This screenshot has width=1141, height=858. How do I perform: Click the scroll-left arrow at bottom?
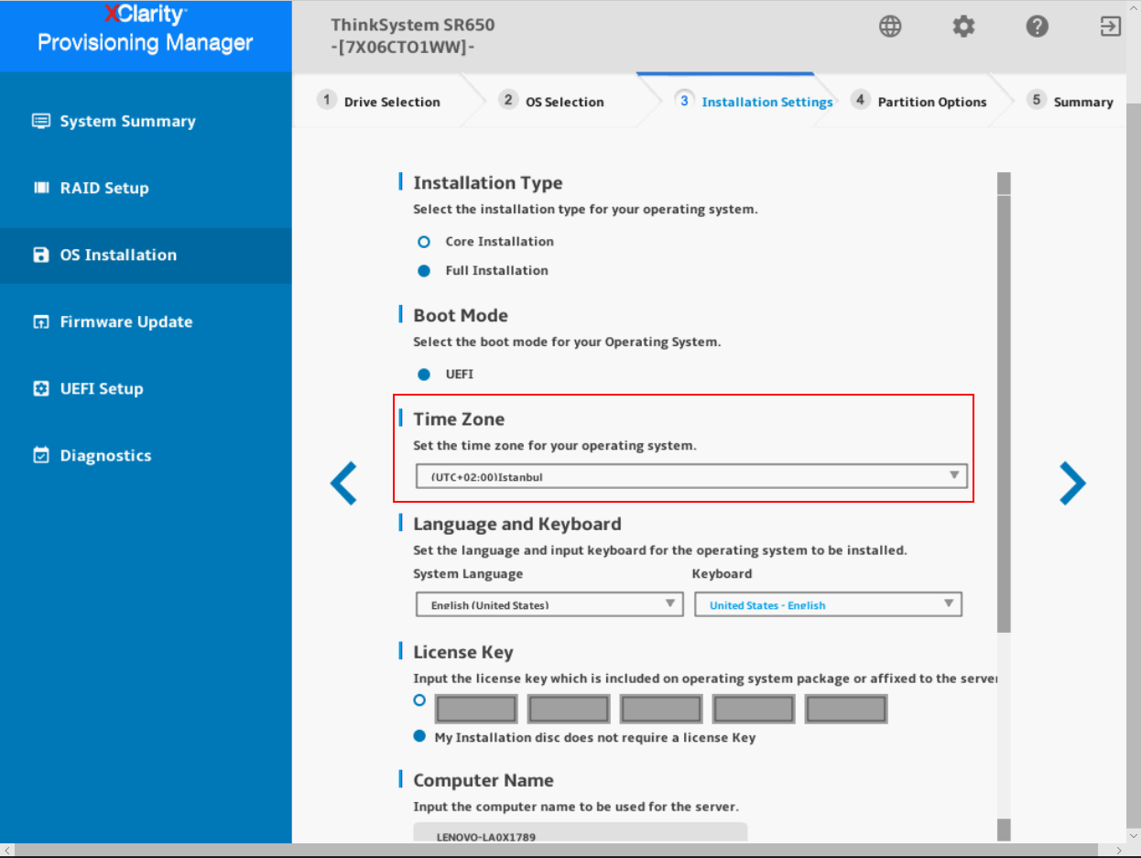pyautogui.click(x=6, y=851)
